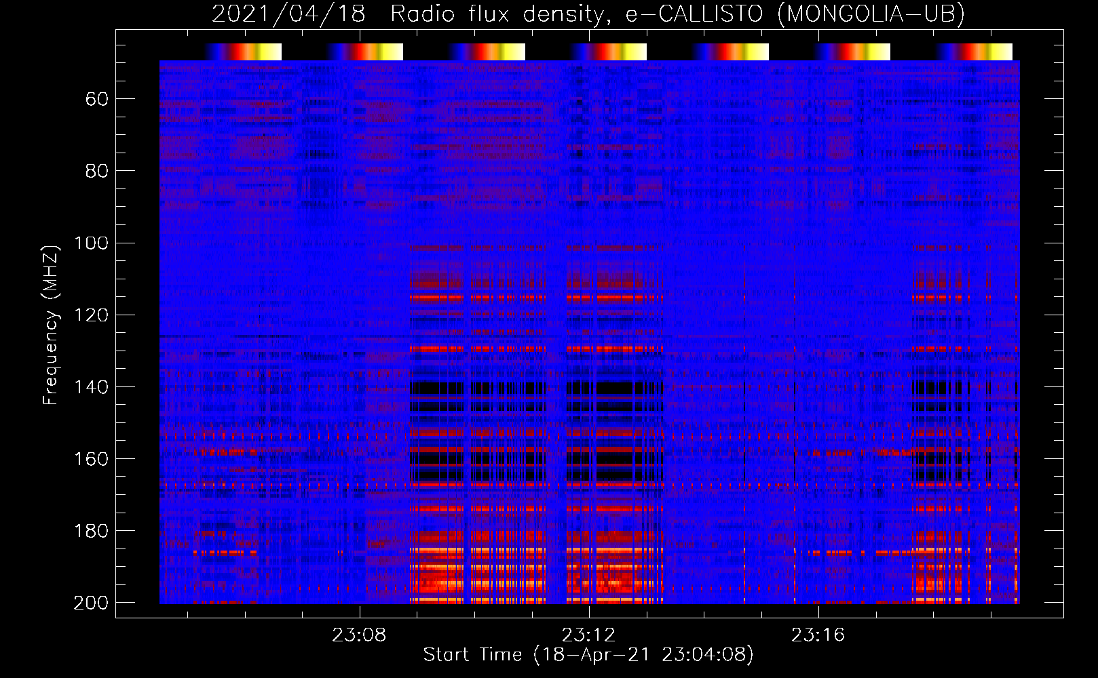This screenshot has height=678, width=1098.
Task: Click the 140 frequency tick label
Action: (x=92, y=386)
